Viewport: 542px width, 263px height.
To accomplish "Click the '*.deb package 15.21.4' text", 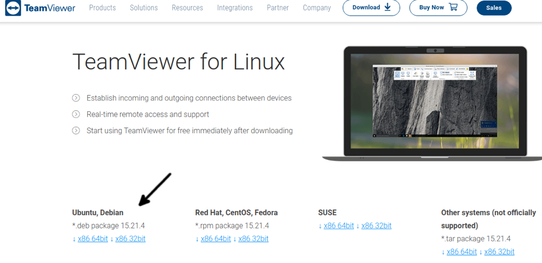I will (x=109, y=226).
